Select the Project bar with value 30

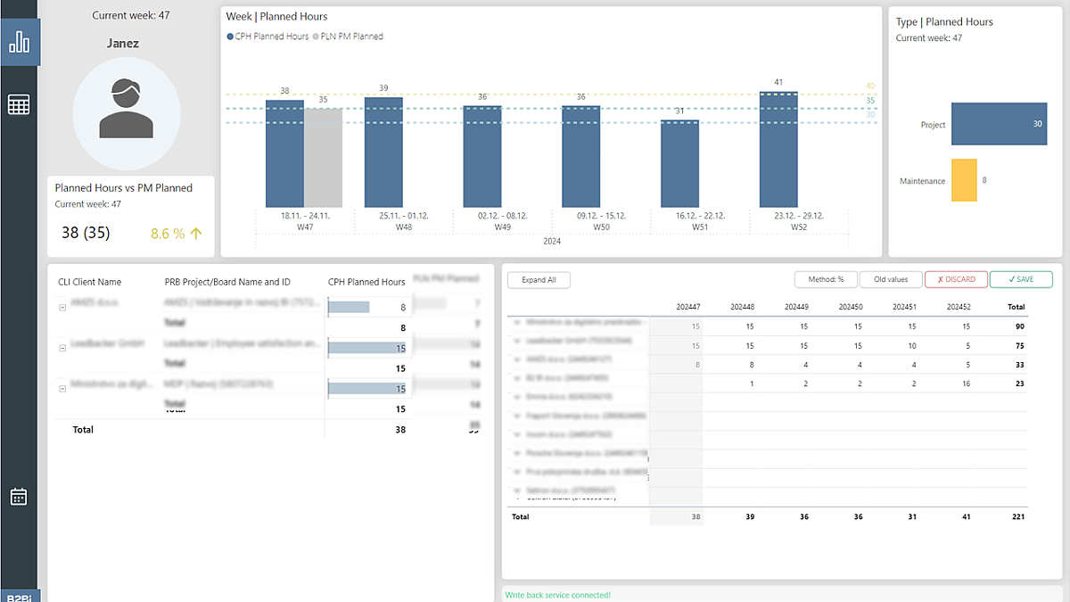point(999,124)
